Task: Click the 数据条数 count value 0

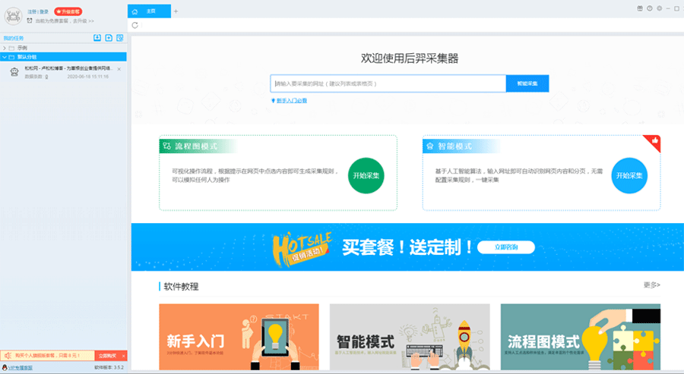Action: (x=46, y=77)
